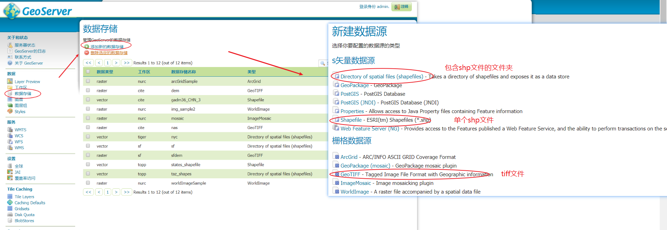Click the 删除选定的数据存储 link

tap(109, 53)
